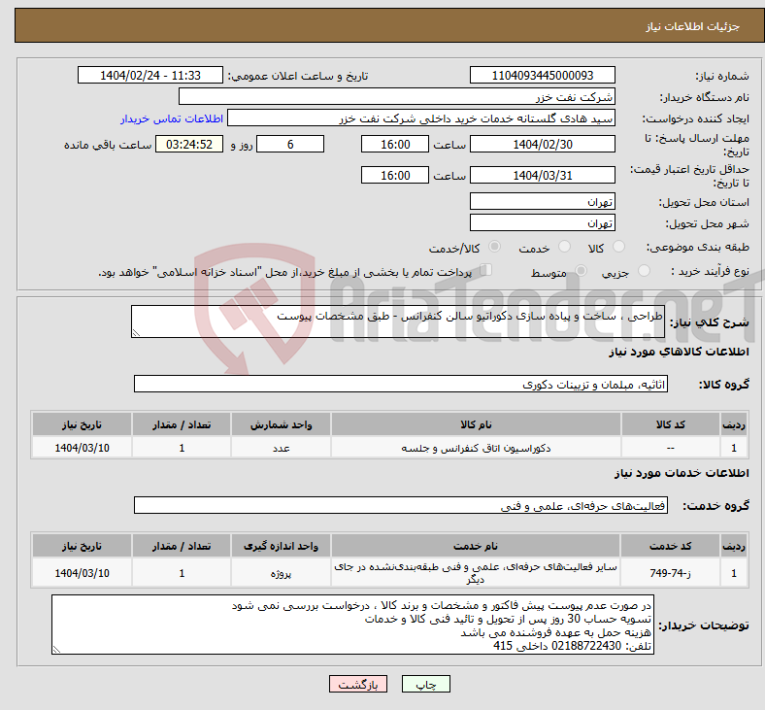
Task: Click the نام کالا column header
Action: coord(476,424)
